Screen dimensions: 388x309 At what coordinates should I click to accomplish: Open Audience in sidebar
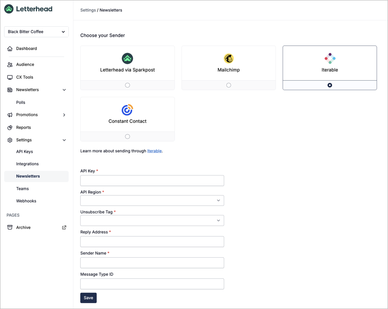coord(25,64)
